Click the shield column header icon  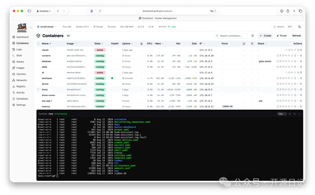252,43
